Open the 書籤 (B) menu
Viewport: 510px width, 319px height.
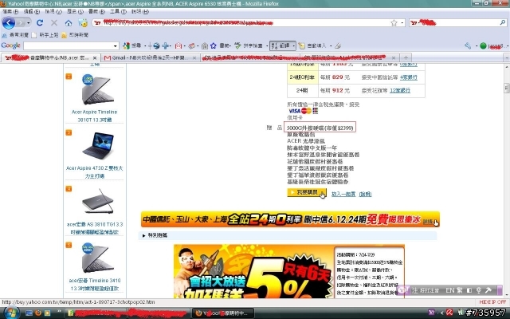coord(96,11)
